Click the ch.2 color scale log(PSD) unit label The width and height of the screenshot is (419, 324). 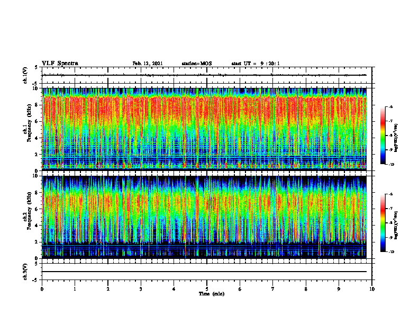click(x=397, y=225)
